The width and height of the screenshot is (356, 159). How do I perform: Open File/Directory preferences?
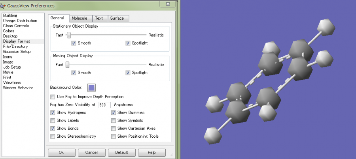15,47
